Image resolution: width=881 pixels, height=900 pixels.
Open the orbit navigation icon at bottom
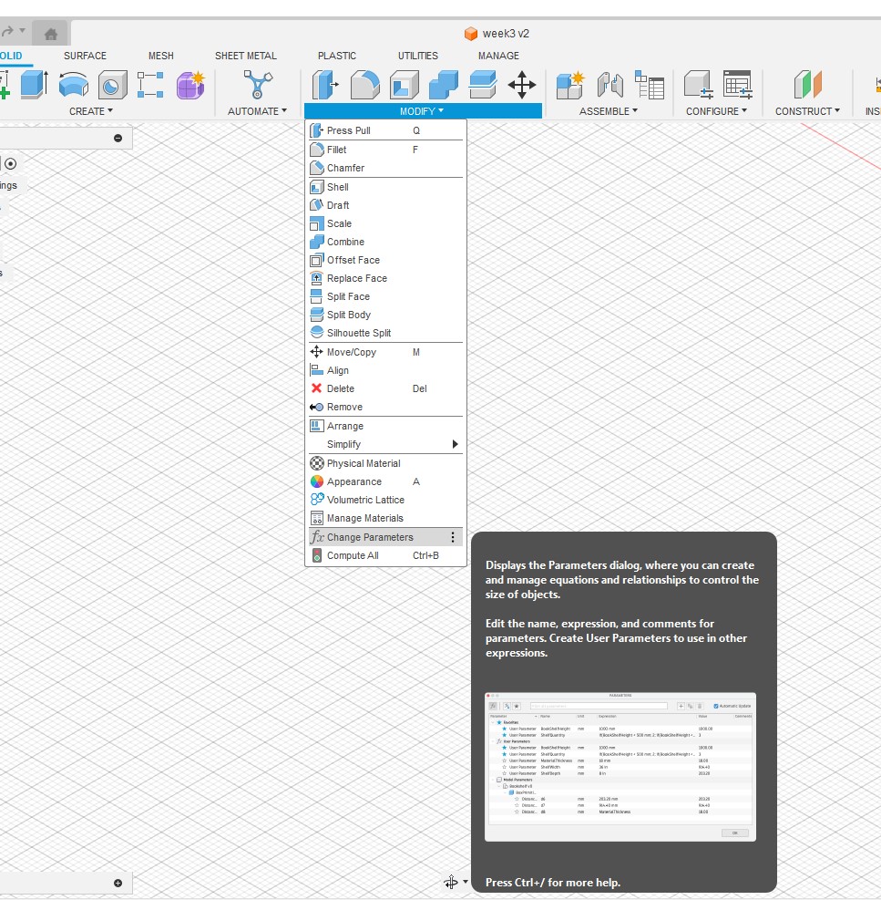(451, 882)
